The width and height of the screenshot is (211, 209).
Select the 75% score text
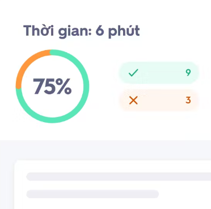point(52,86)
